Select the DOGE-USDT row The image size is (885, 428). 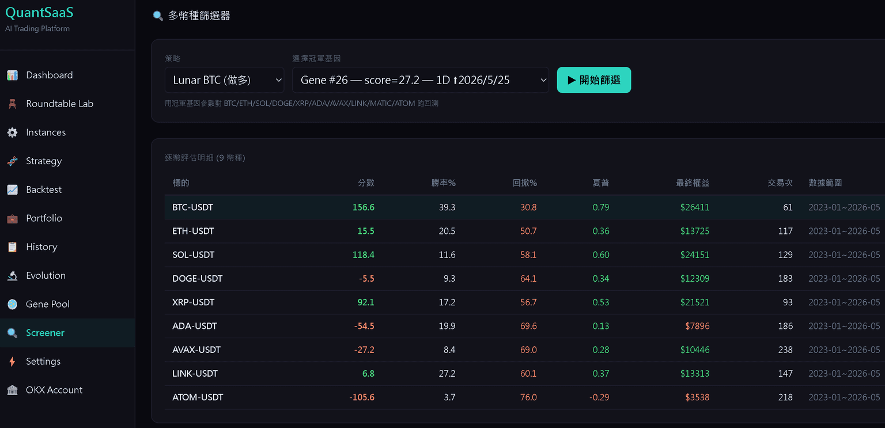tap(524, 278)
